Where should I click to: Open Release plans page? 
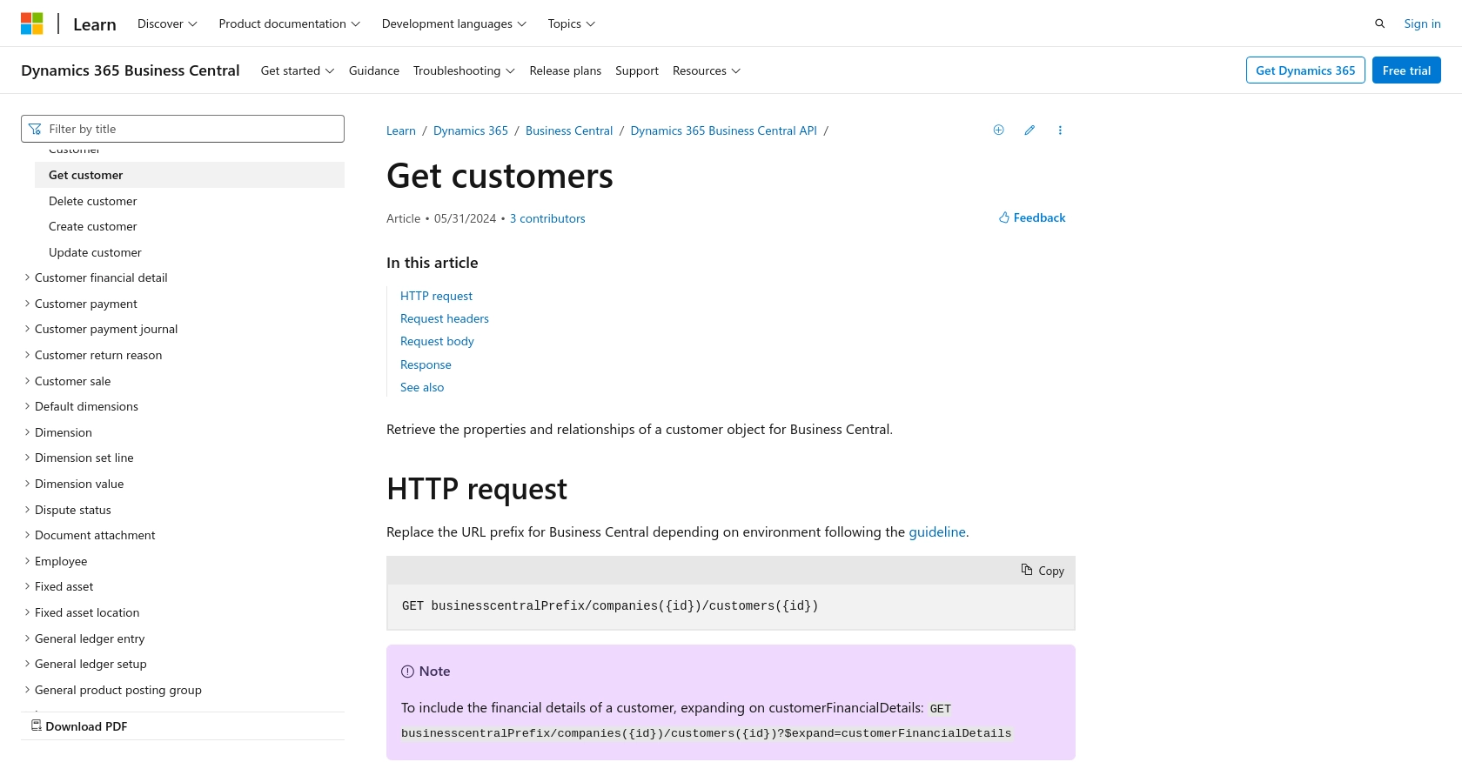click(x=566, y=70)
